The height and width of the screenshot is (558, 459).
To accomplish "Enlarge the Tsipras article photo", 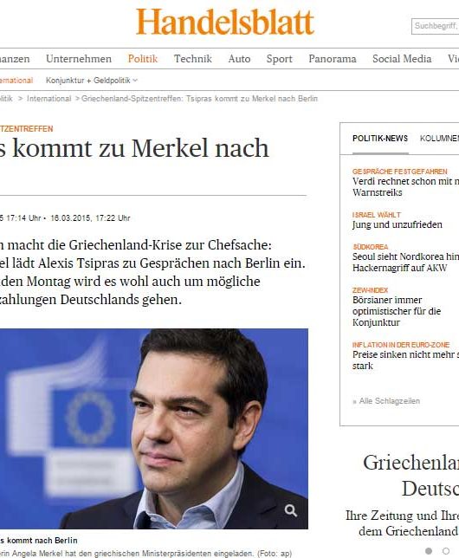I will 154,428.
